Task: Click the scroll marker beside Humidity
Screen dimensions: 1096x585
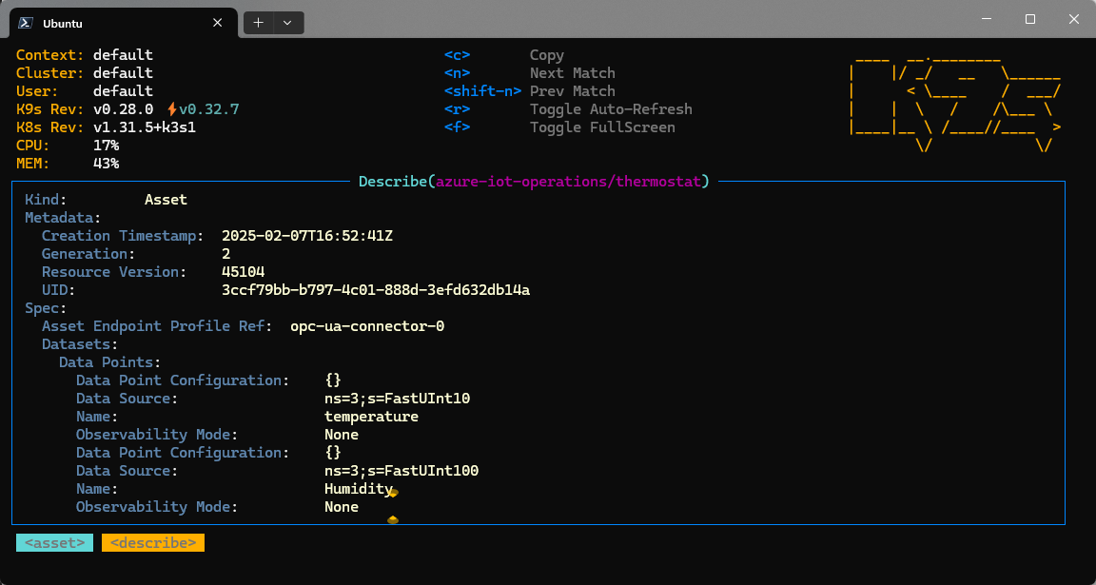Action: 393,491
